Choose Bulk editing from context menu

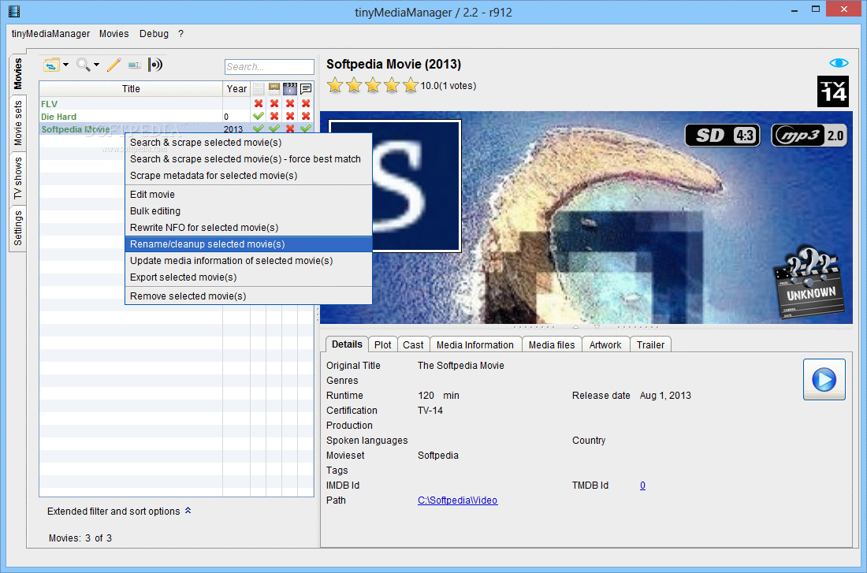pos(248,210)
